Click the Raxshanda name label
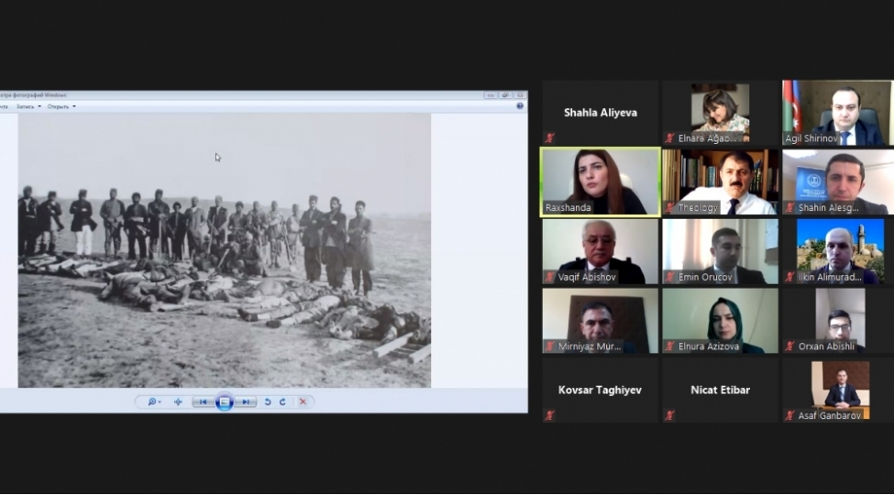Screen dimensions: 894x495 click(x=568, y=207)
